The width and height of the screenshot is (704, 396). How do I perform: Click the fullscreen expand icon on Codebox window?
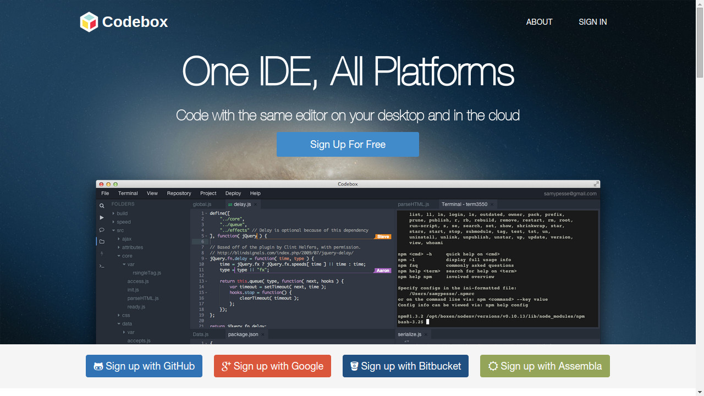click(x=596, y=184)
